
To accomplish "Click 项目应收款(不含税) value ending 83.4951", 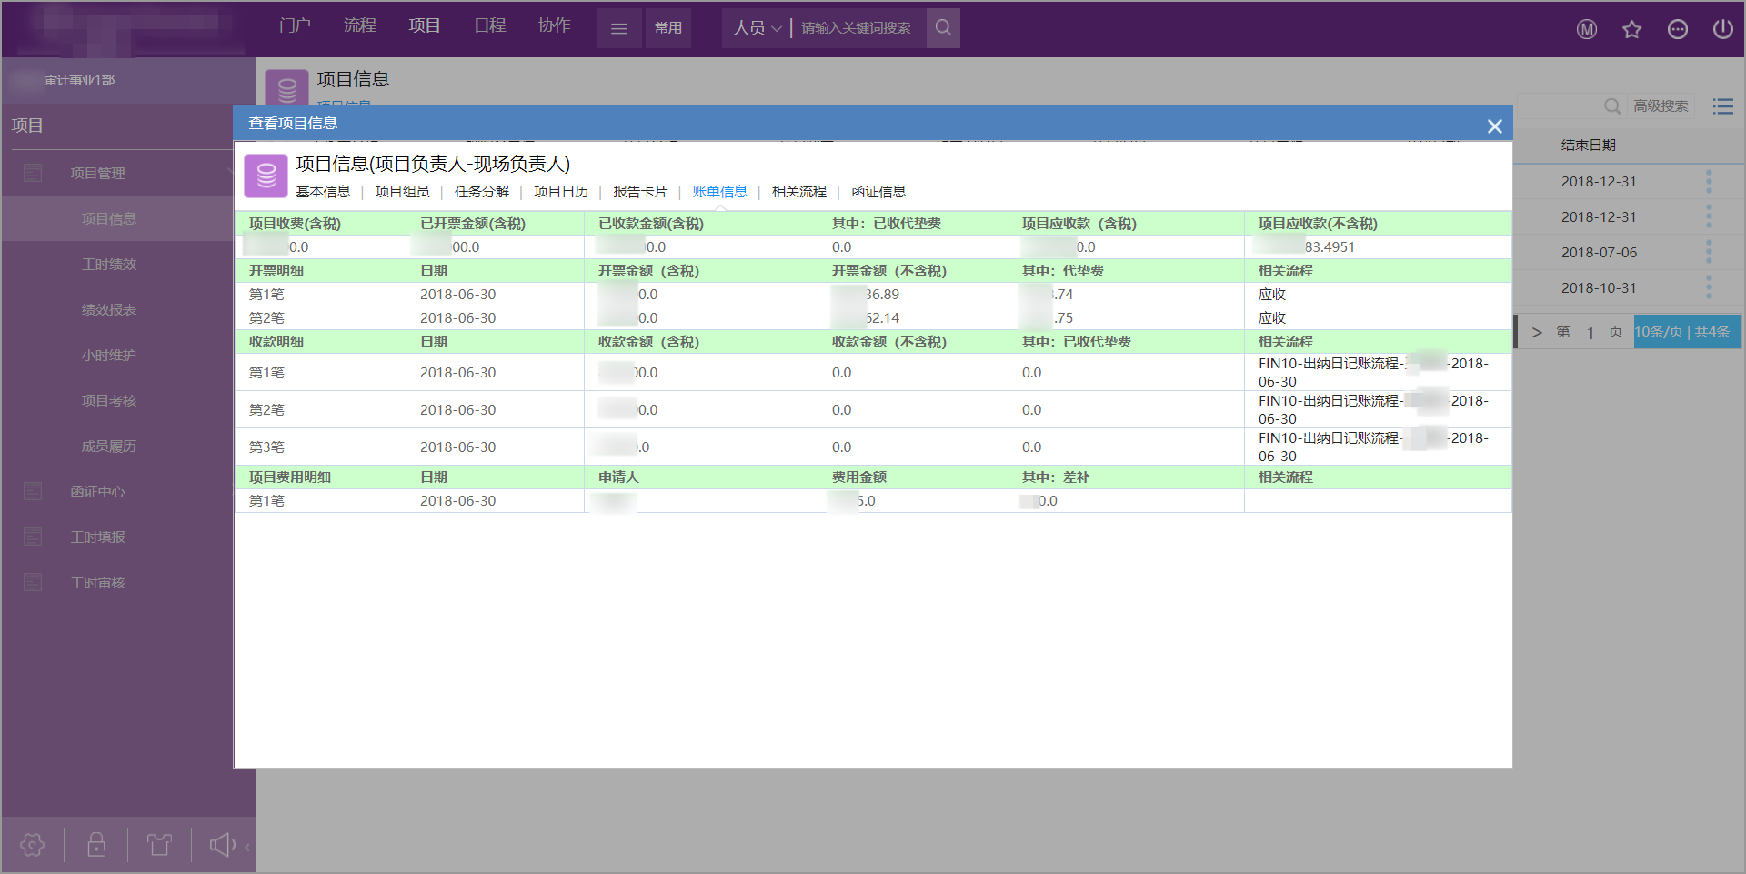I will (1306, 246).
